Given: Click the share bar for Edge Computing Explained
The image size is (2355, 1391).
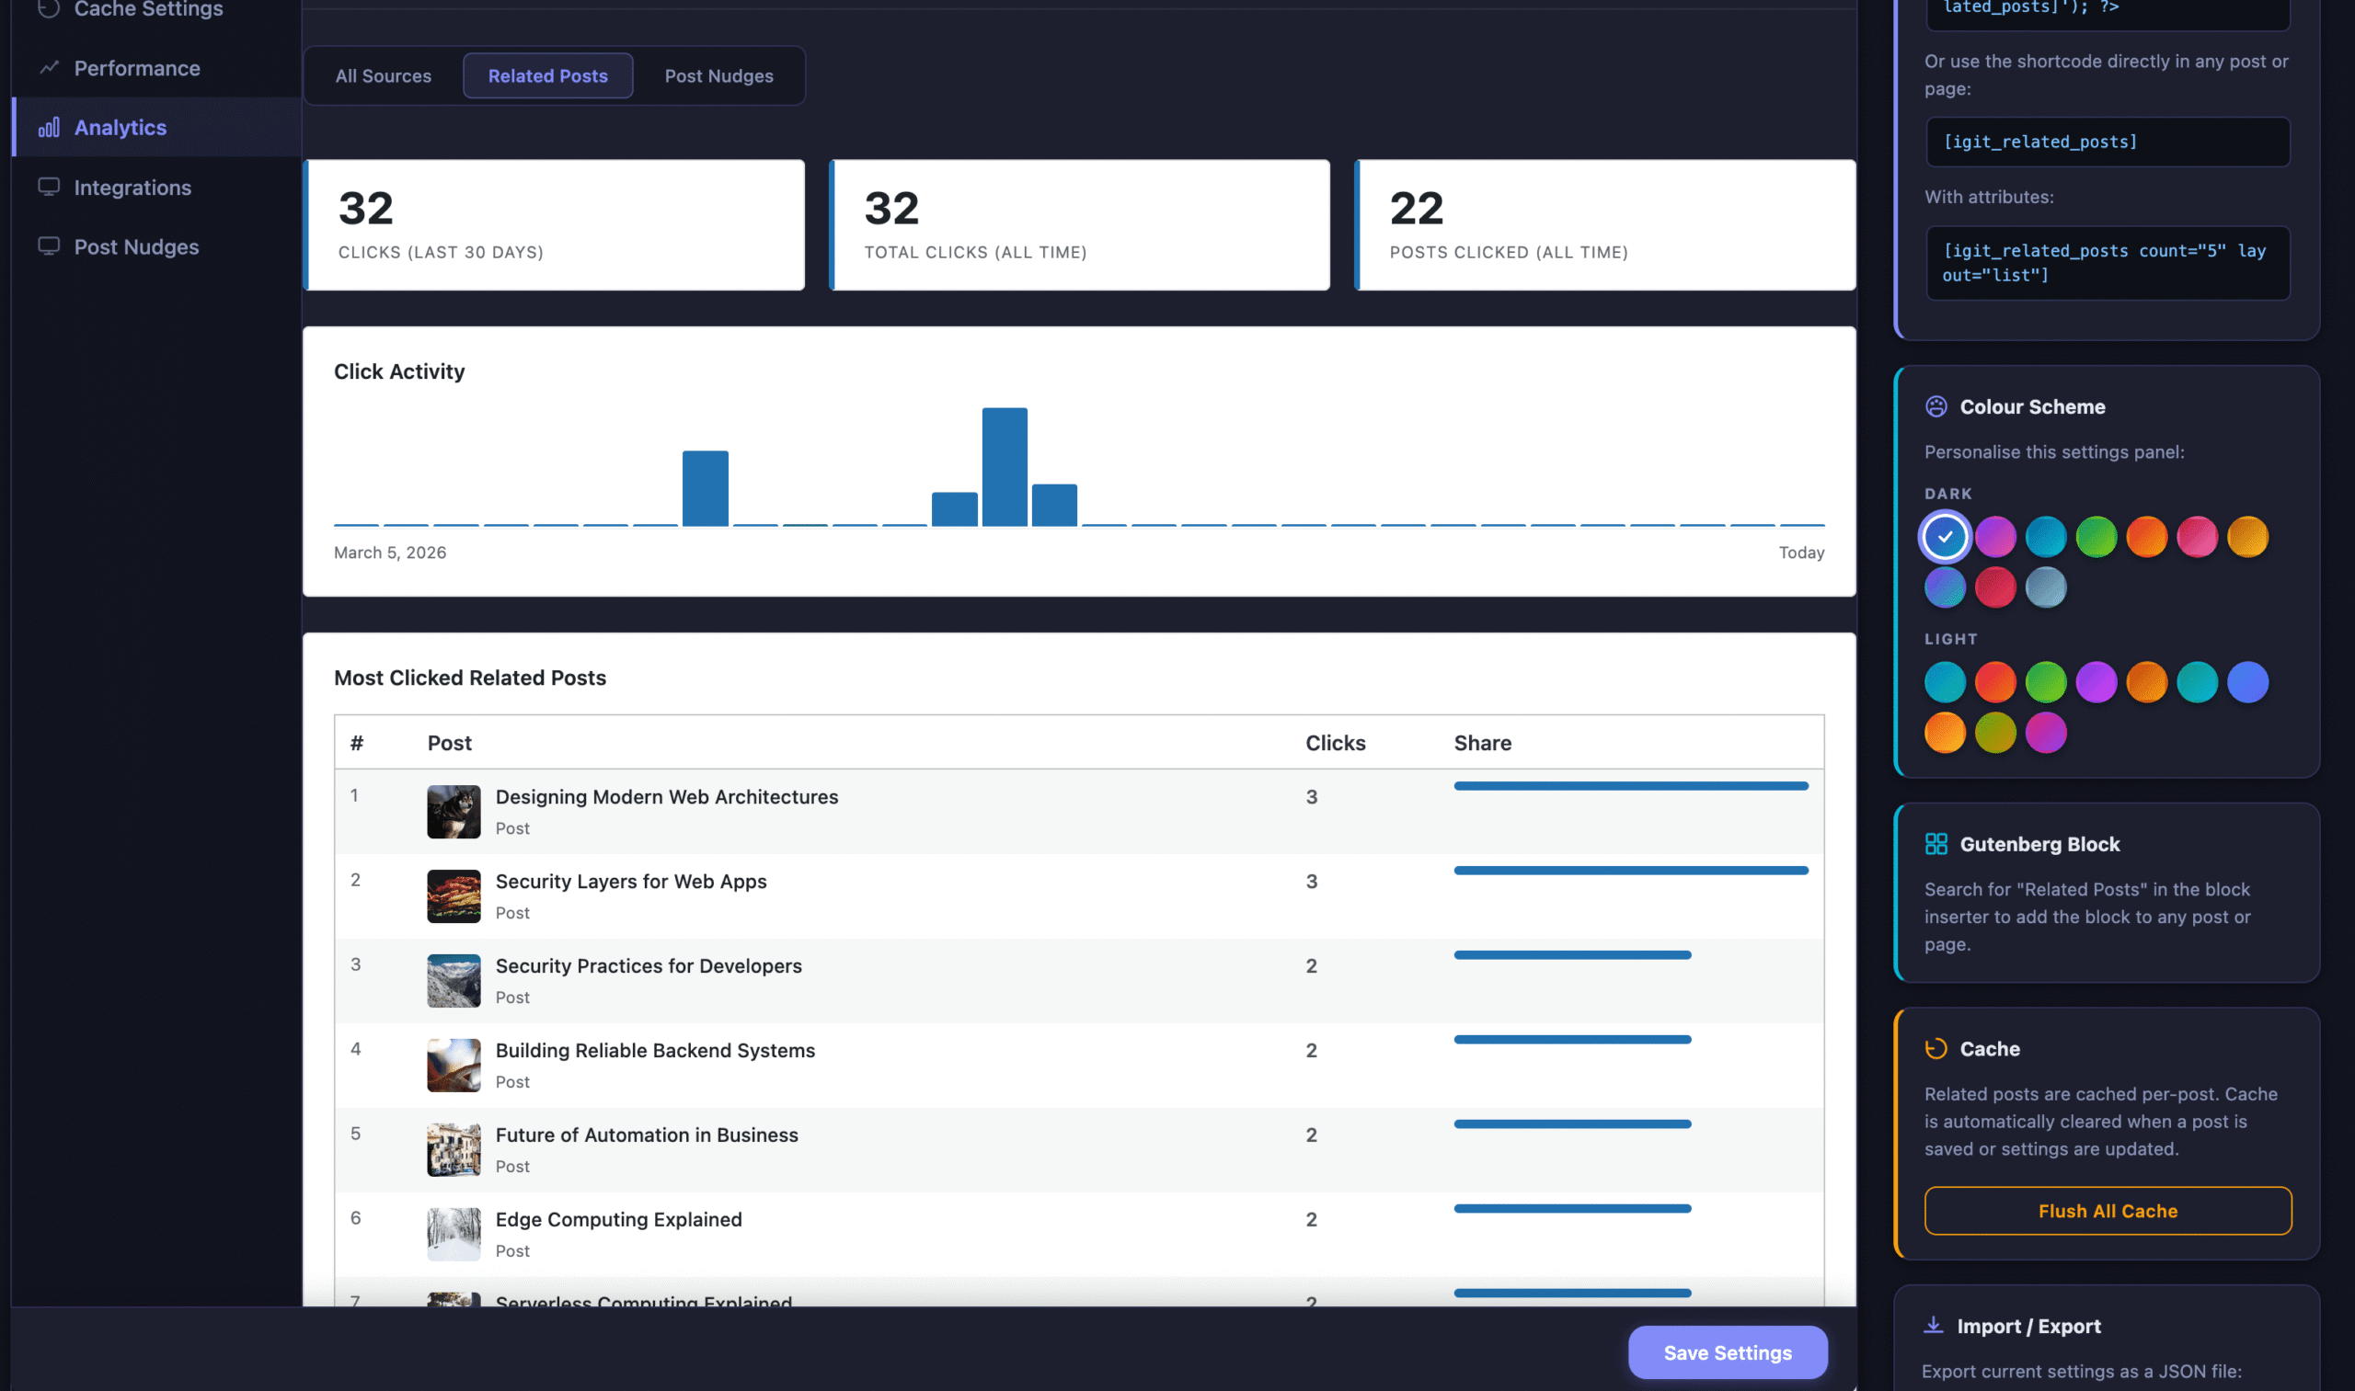Looking at the screenshot, I should click(1572, 1207).
